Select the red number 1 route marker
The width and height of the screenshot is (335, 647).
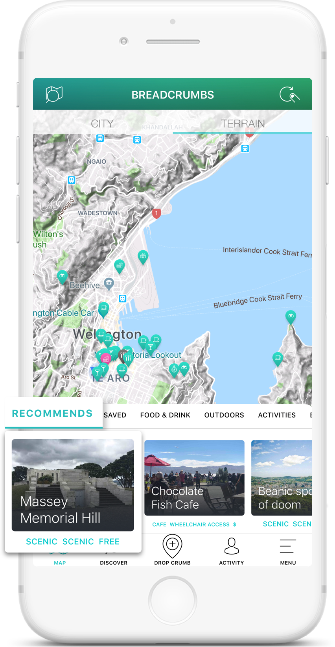click(x=156, y=214)
